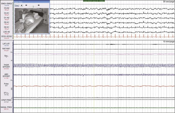Select the EMG1-EMG2 channel label
This screenshot has height=113, width=175.
point(6,3)
